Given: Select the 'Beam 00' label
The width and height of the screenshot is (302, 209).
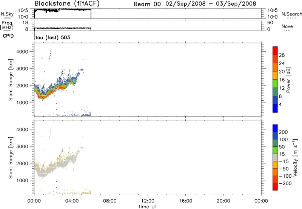Looking at the screenshot, I should (x=147, y=4).
